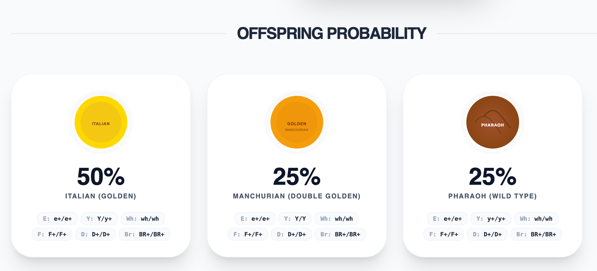Click the yellow Italian color circle icon

(101, 122)
